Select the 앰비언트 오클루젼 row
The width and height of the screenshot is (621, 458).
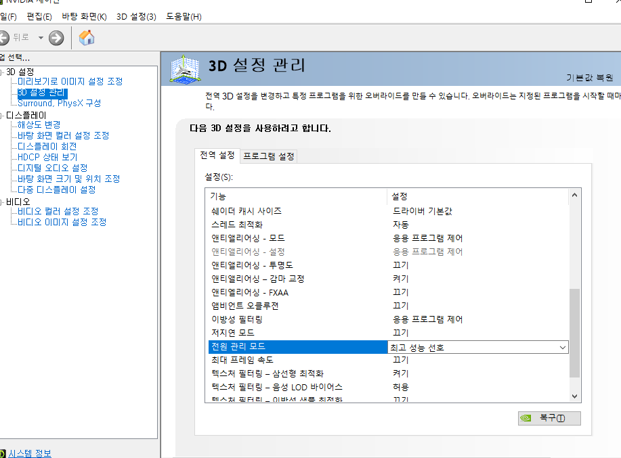pos(388,306)
